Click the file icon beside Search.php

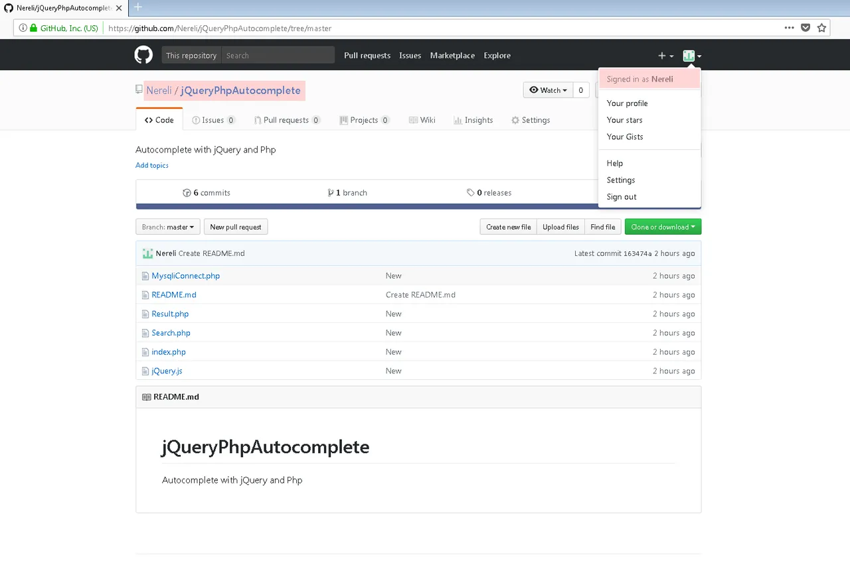[145, 333]
